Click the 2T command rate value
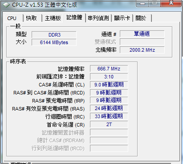This screenshot has height=164, width=183. pos(109,124)
